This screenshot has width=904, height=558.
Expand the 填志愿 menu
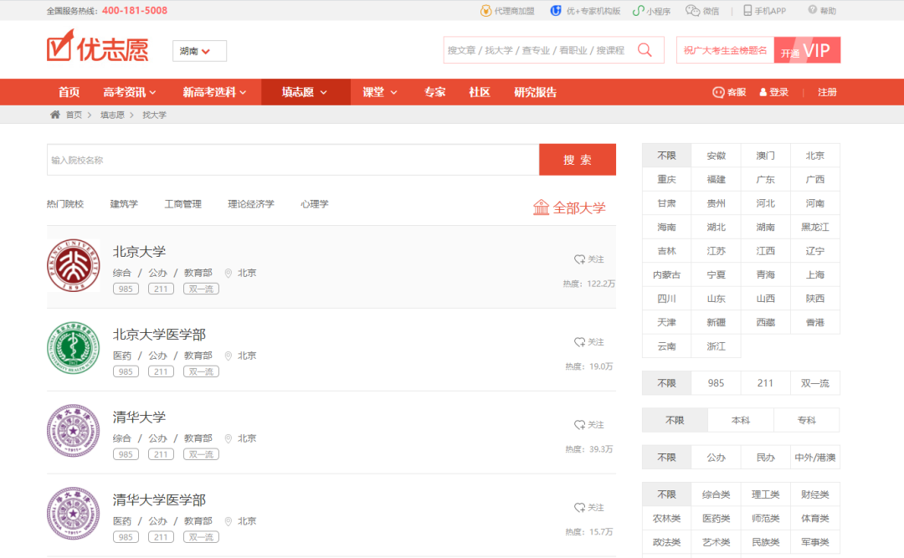(x=306, y=92)
